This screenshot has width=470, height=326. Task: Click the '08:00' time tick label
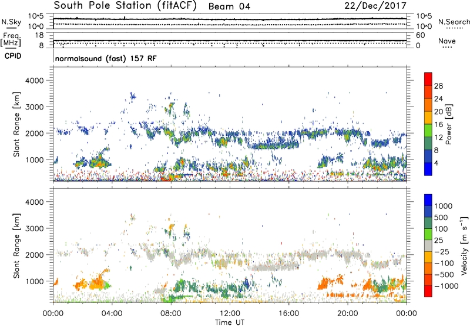171,314
